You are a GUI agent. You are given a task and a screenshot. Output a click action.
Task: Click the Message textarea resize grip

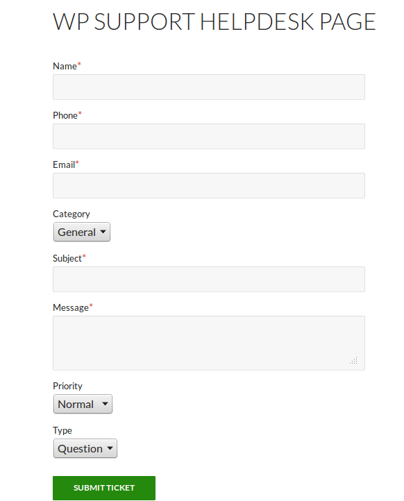[x=353, y=361]
